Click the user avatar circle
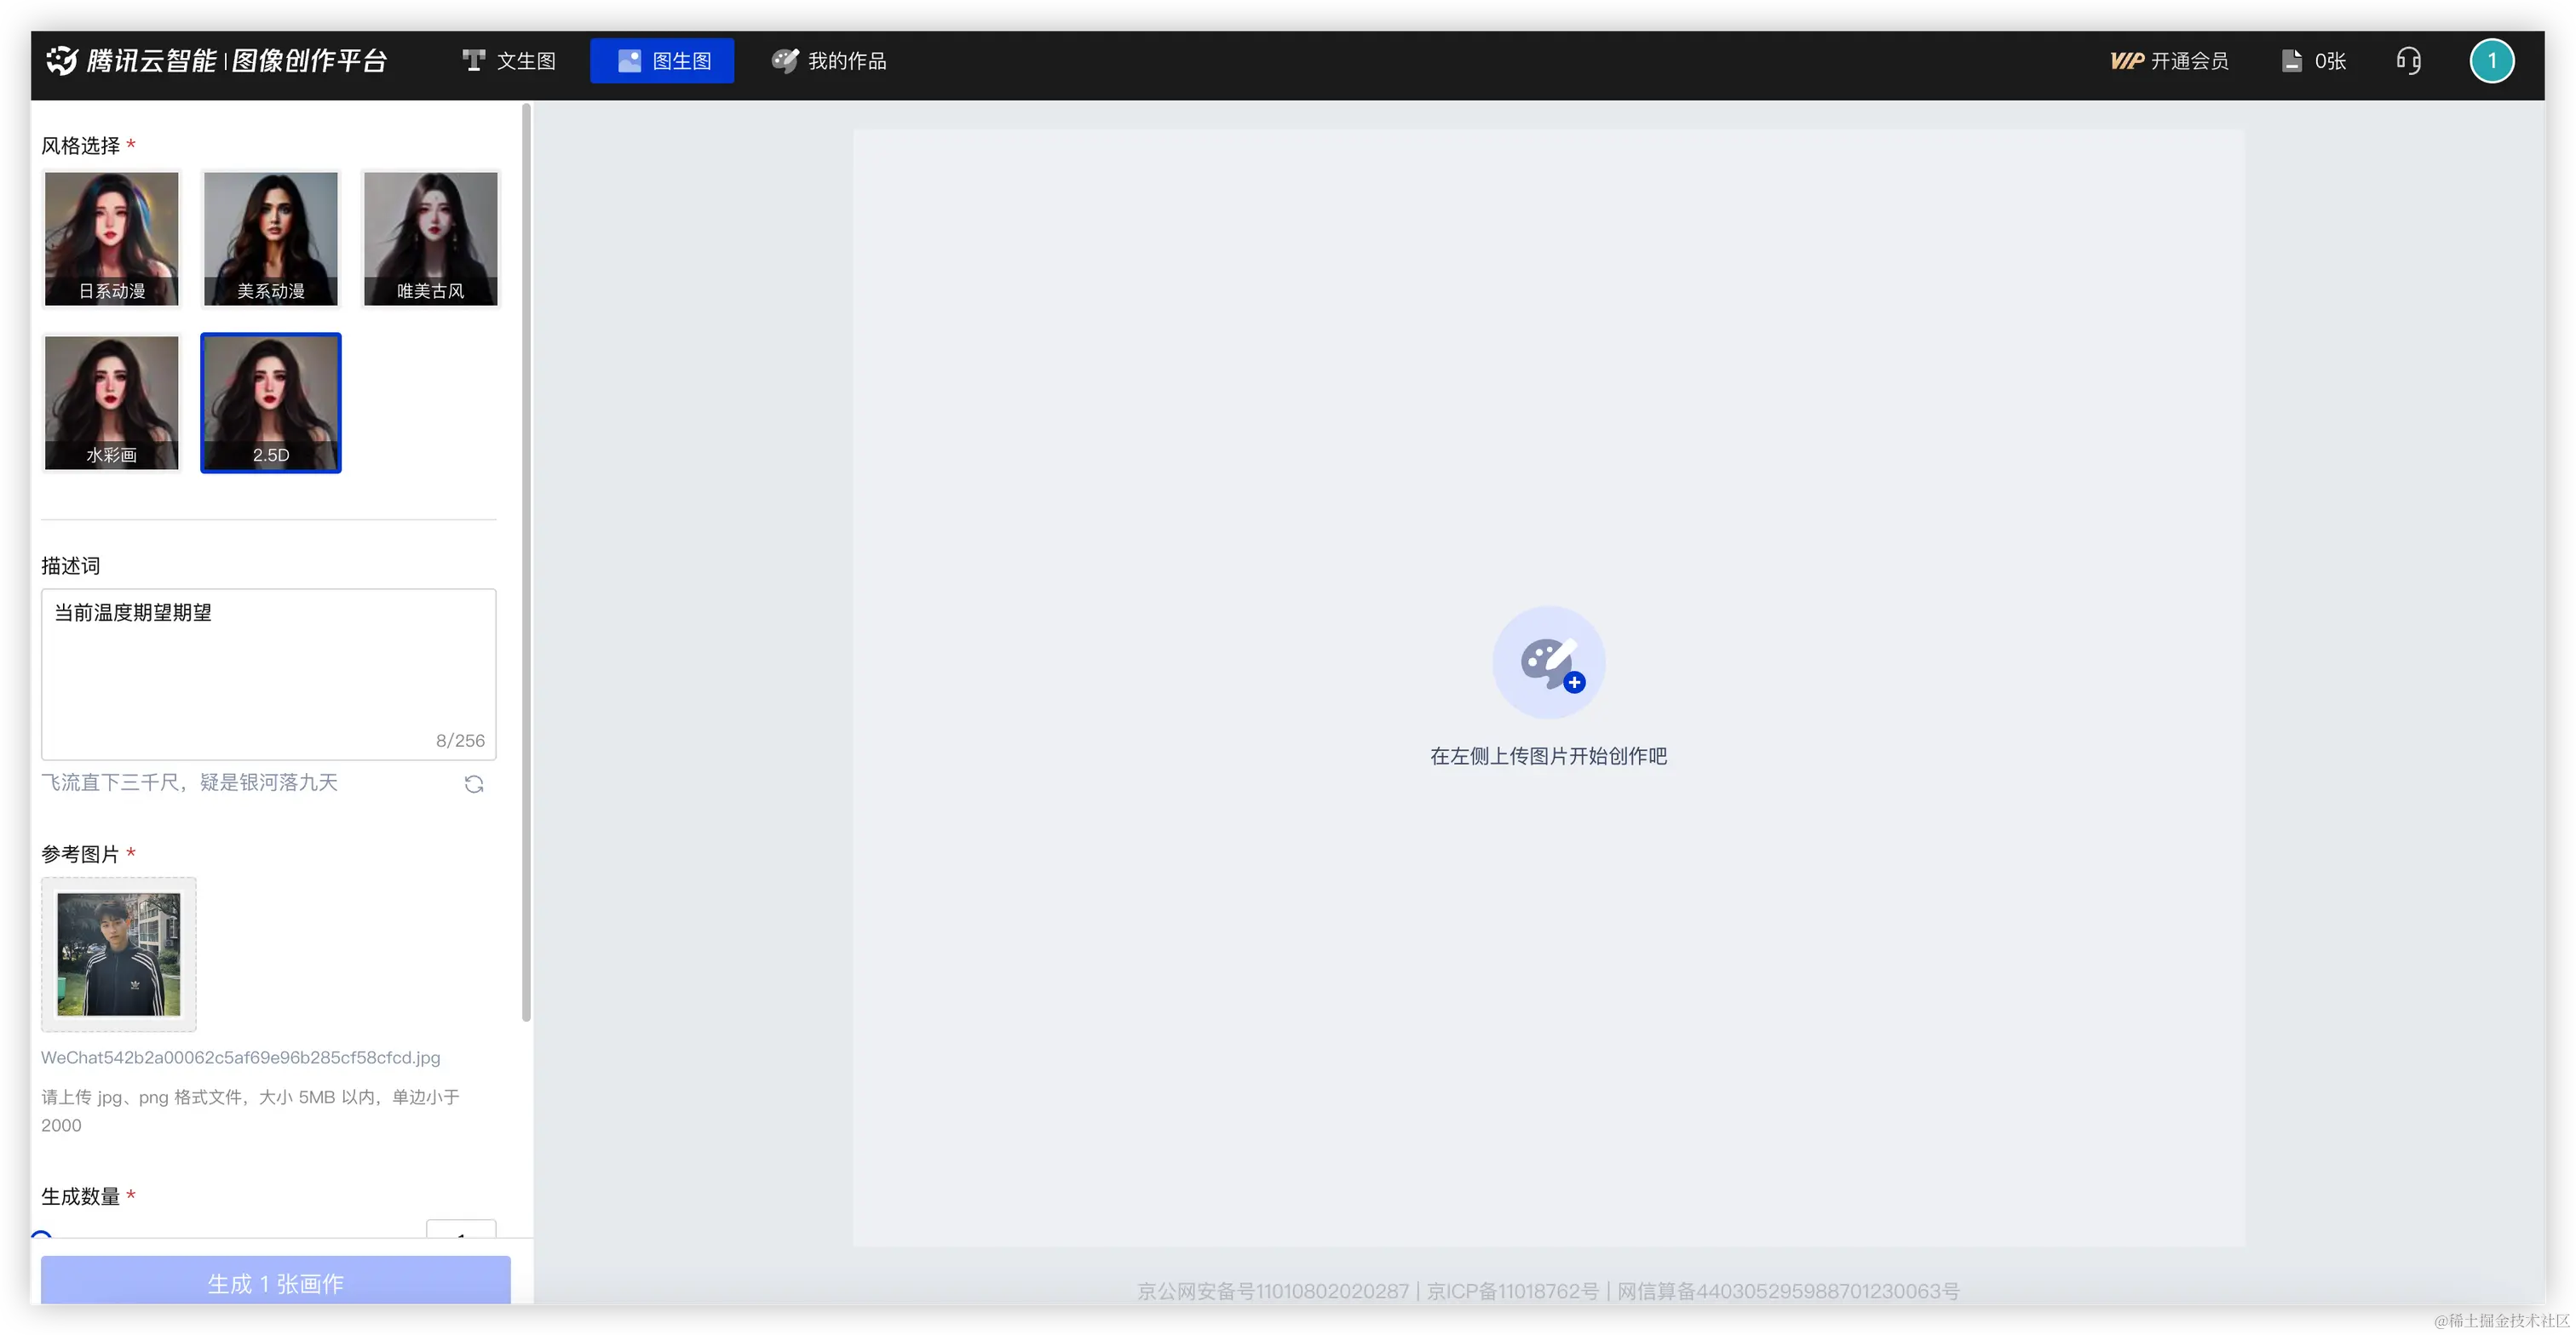 click(2491, 61)
